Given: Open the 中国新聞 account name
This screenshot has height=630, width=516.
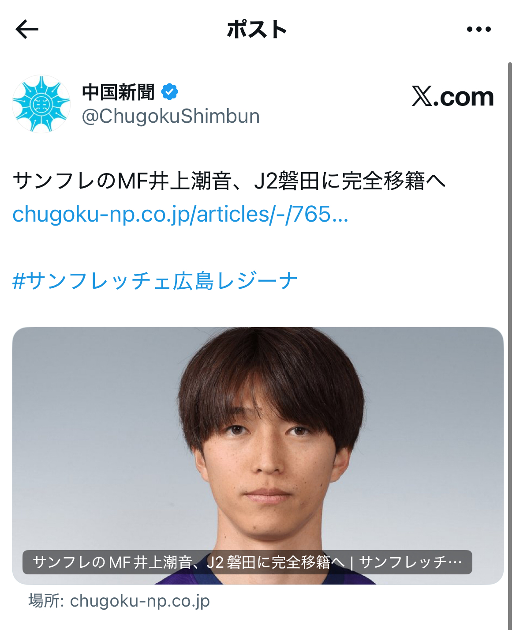Looking at the screenshot, I should 118,92.
